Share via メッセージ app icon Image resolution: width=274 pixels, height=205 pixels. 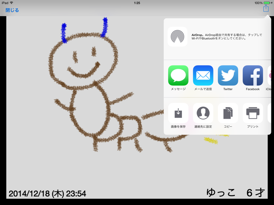click(x=178, y=75)
